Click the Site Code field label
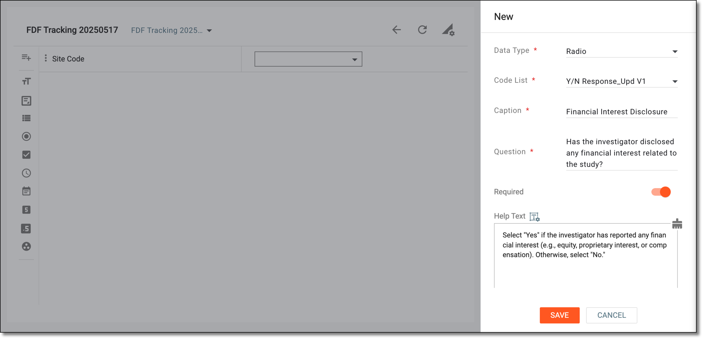Image resolution: width=702 pixels, height=338 pixels. [68, 59]
